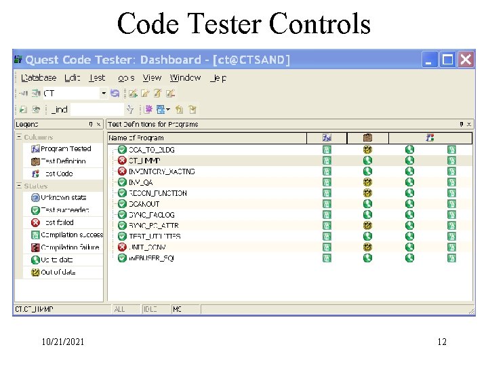The height and width of the screenshot is (366, 488).
Task: Select Program Tested in the legend
Action: (63, 148)
